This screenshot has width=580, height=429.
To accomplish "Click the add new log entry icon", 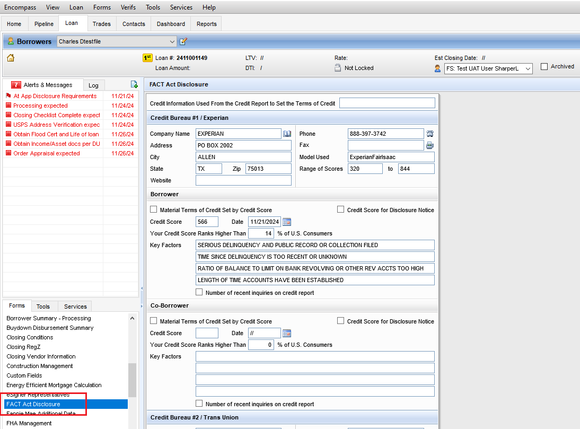I will (x=134, y=85).
